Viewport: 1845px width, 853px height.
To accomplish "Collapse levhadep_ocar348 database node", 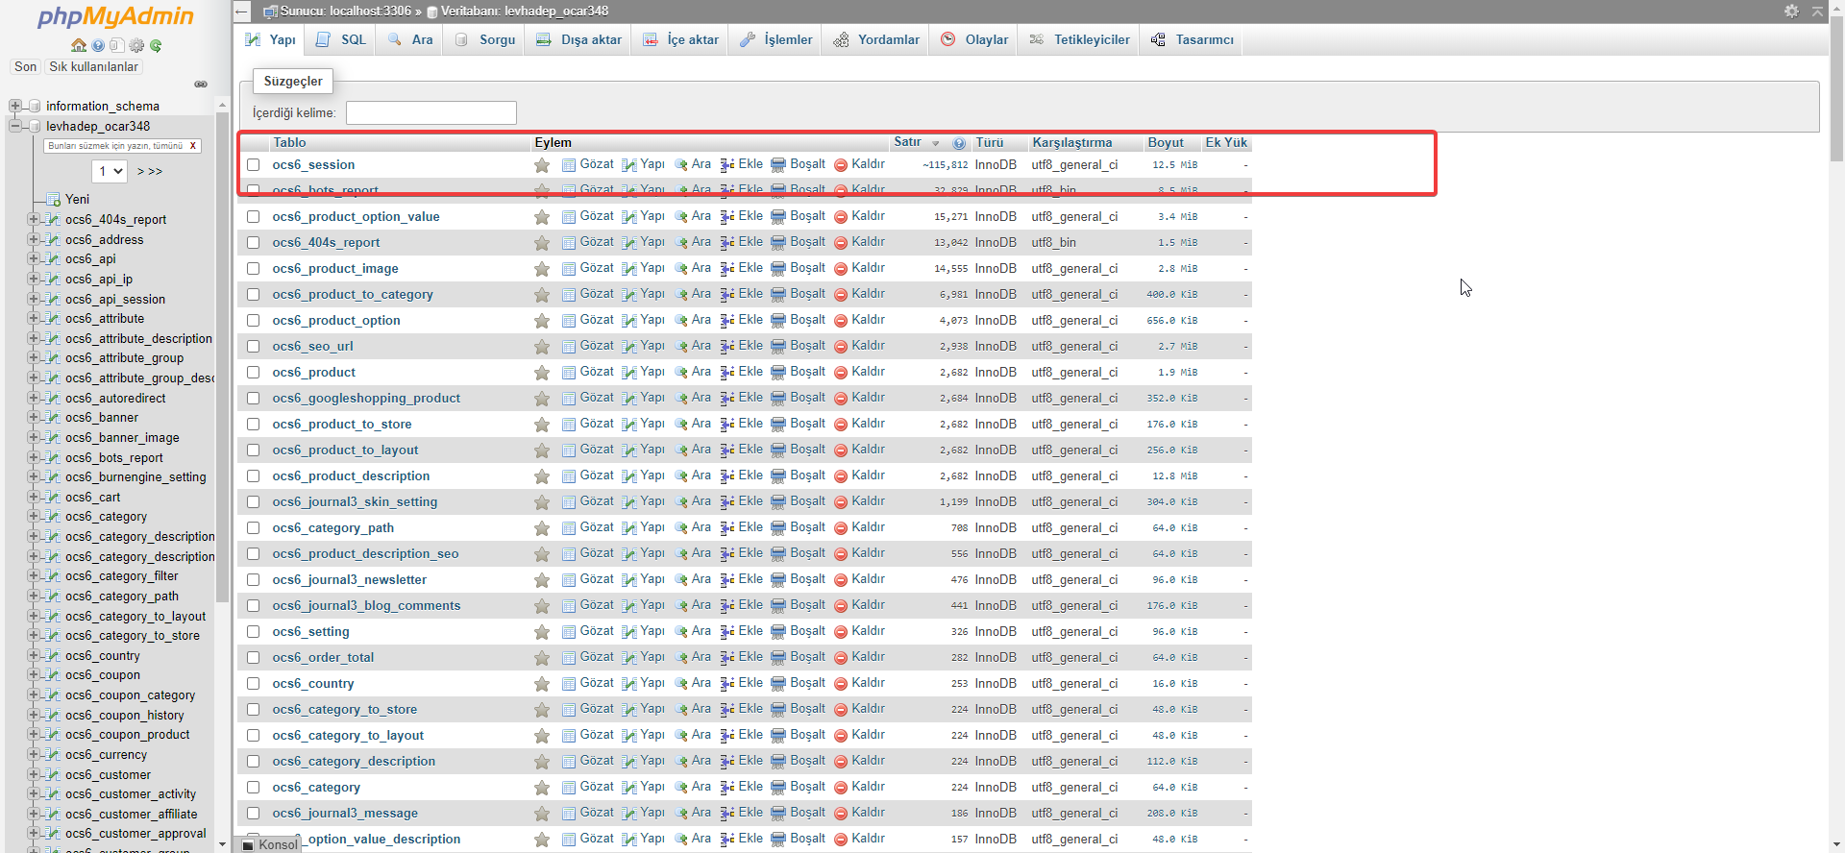I will 14,126.
